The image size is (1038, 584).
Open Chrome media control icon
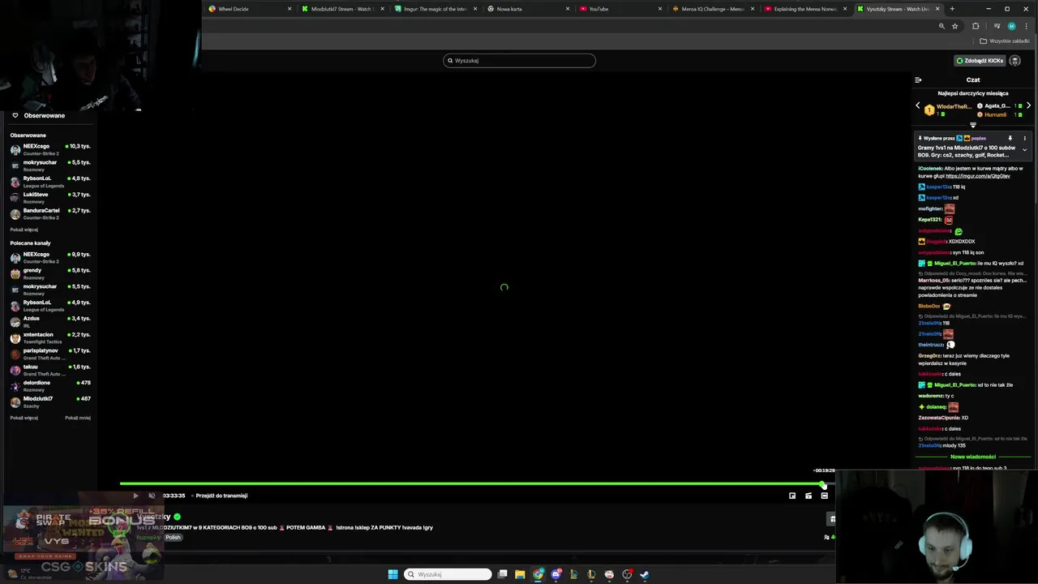point(997,26)
